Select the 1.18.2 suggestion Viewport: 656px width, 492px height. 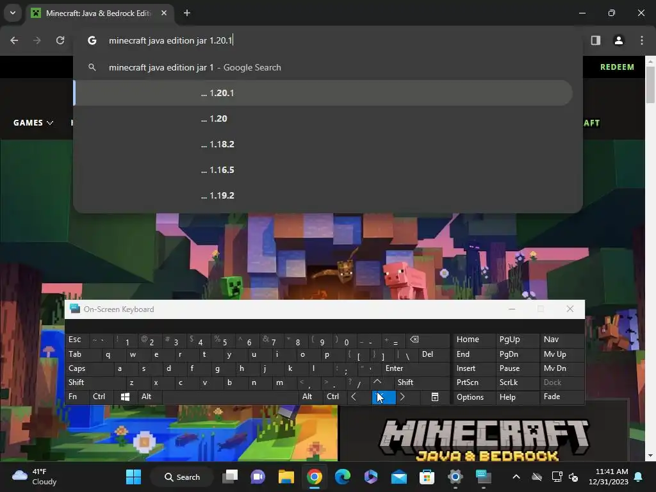[323, 144]
